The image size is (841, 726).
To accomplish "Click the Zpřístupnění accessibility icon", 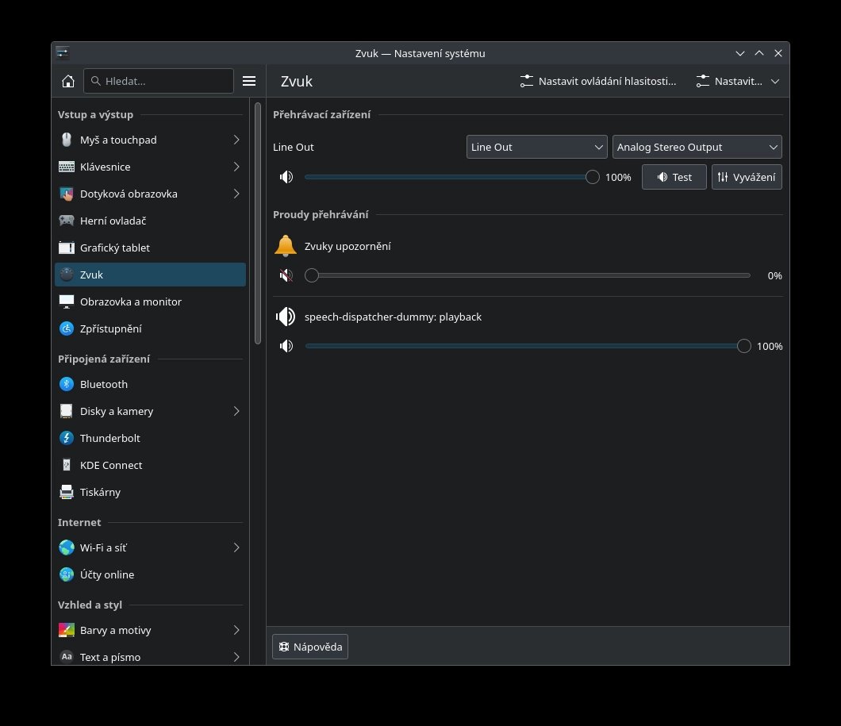I will tap(67, 328).
